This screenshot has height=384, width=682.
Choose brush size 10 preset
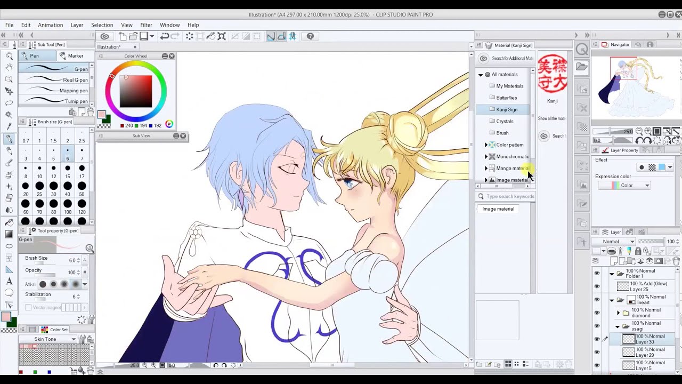(x=39, y=172)
